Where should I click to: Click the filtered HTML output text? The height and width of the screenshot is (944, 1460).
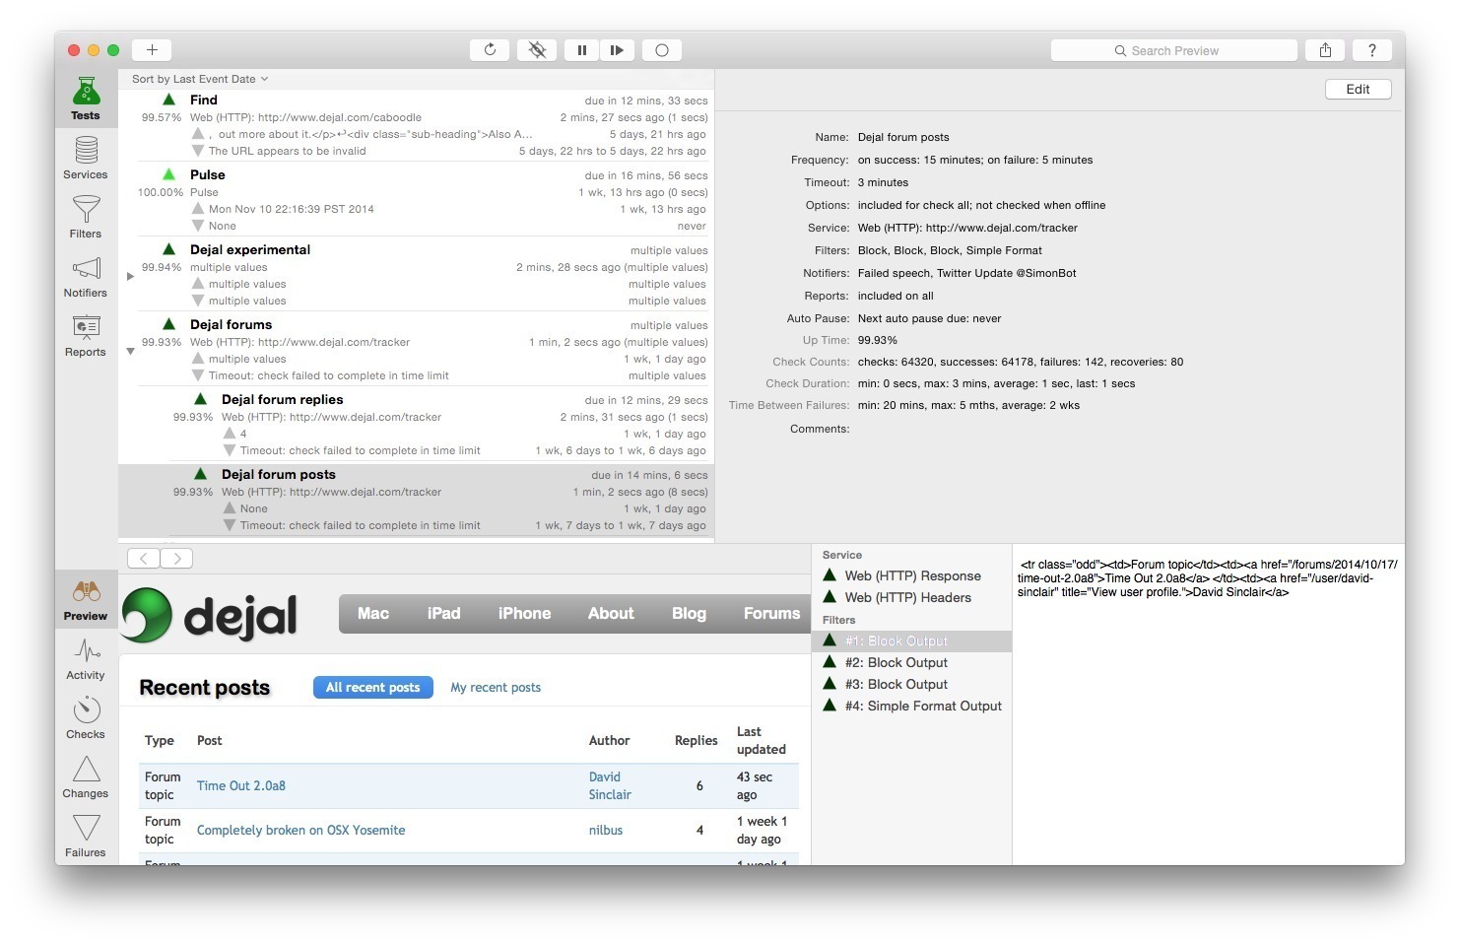(x=1208, y=578)
